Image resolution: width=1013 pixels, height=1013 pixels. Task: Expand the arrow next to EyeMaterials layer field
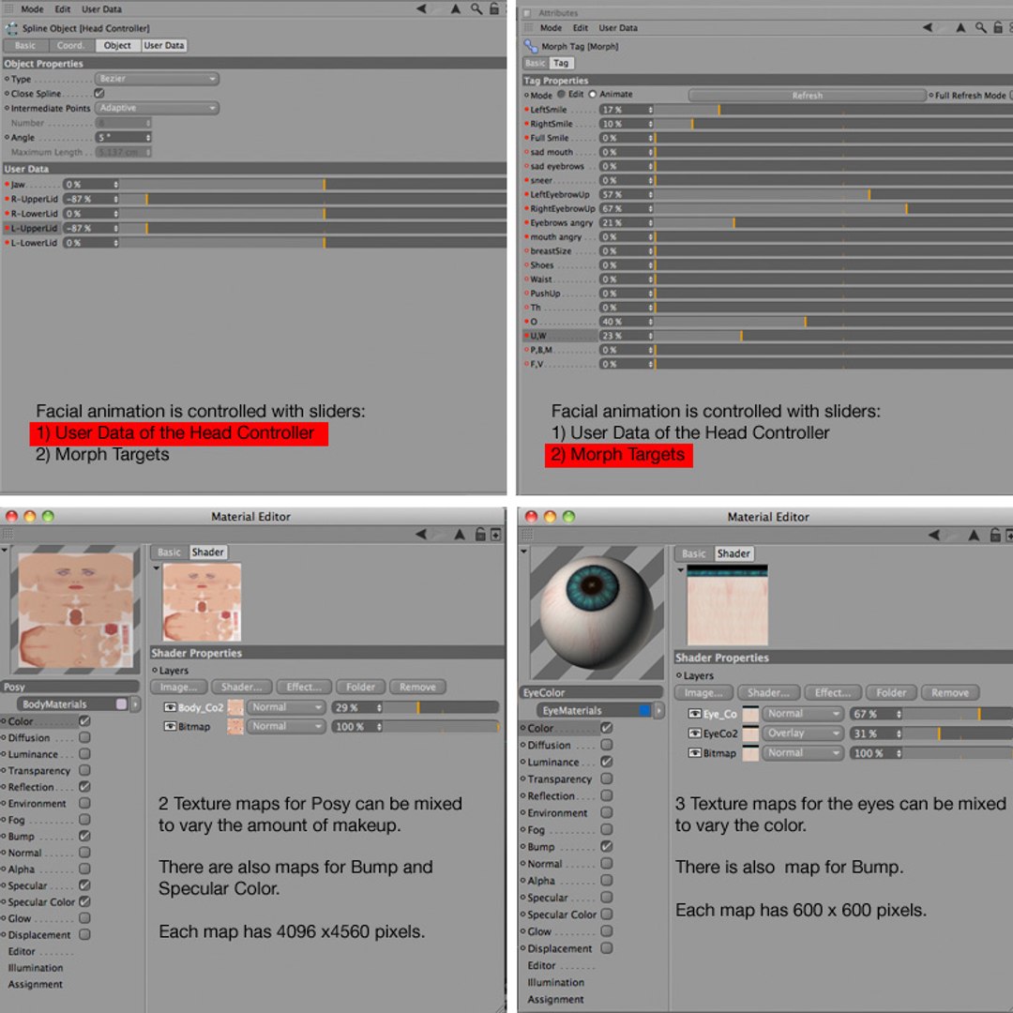click(x=659, y=711)
